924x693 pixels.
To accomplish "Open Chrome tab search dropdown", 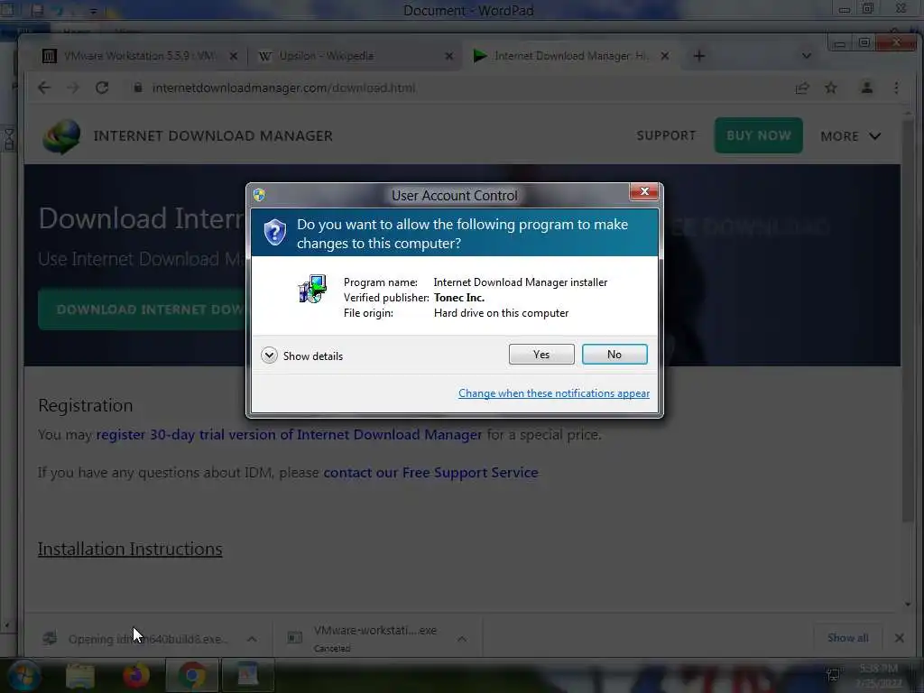I will [x=807, y=56].
